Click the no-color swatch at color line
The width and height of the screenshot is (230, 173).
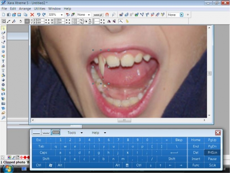tap(17, 157)
